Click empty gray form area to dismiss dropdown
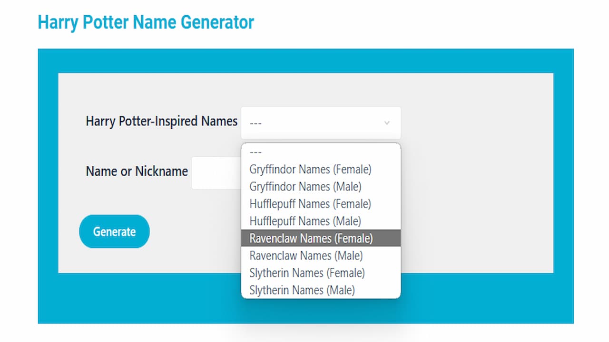Screen dimensions: 609x342 click(x=476, y=190)
